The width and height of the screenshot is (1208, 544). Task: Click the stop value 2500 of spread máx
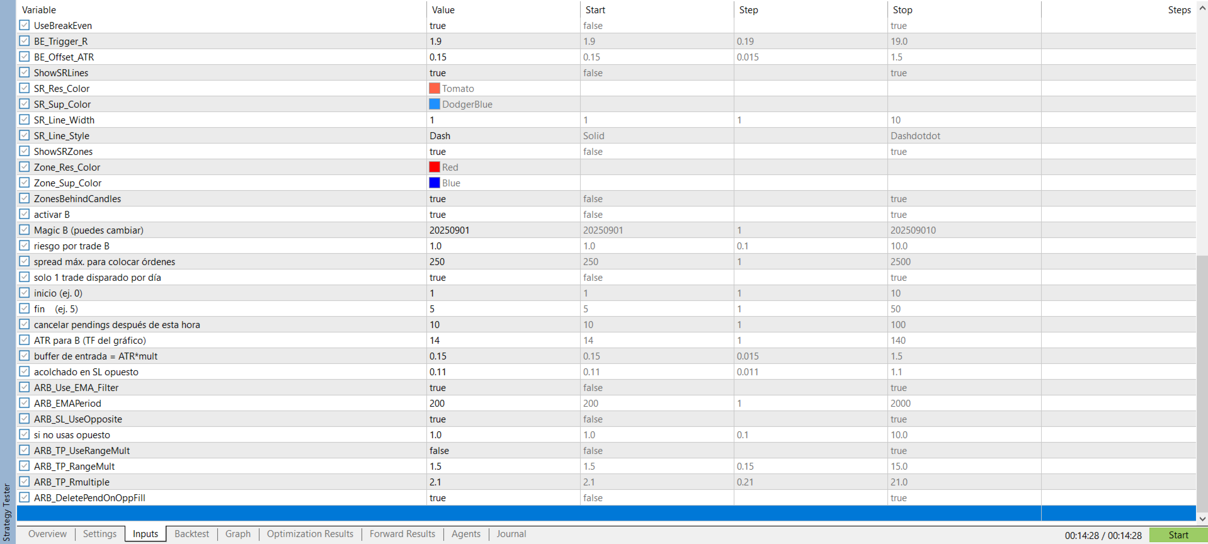[x=900, y=261]
